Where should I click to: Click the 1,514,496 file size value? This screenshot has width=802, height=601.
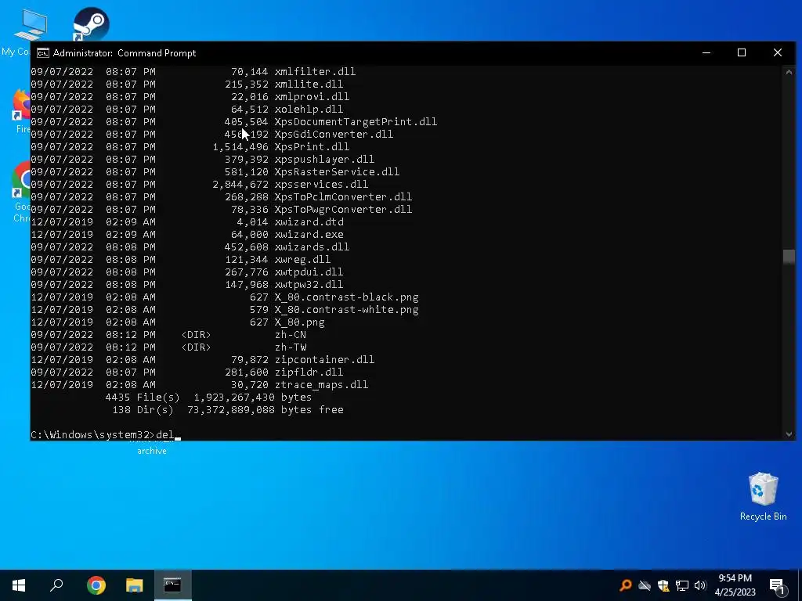click(x=240, y=146)
